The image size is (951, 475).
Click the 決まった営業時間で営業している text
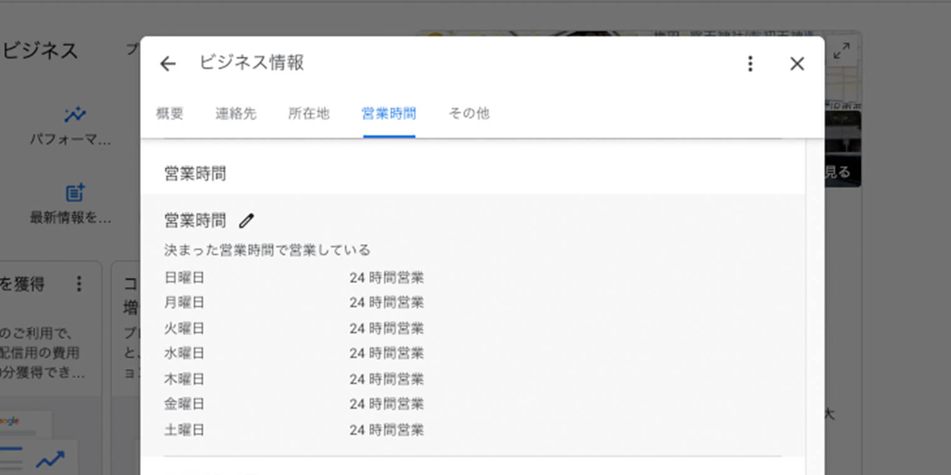pos(267,251)
